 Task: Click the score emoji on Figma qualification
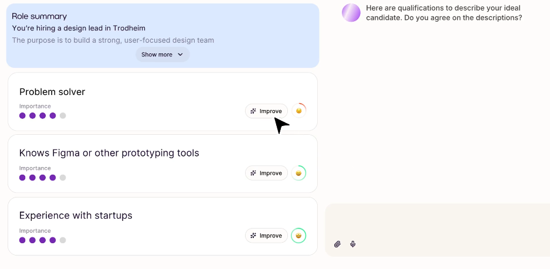pos(299,173)
